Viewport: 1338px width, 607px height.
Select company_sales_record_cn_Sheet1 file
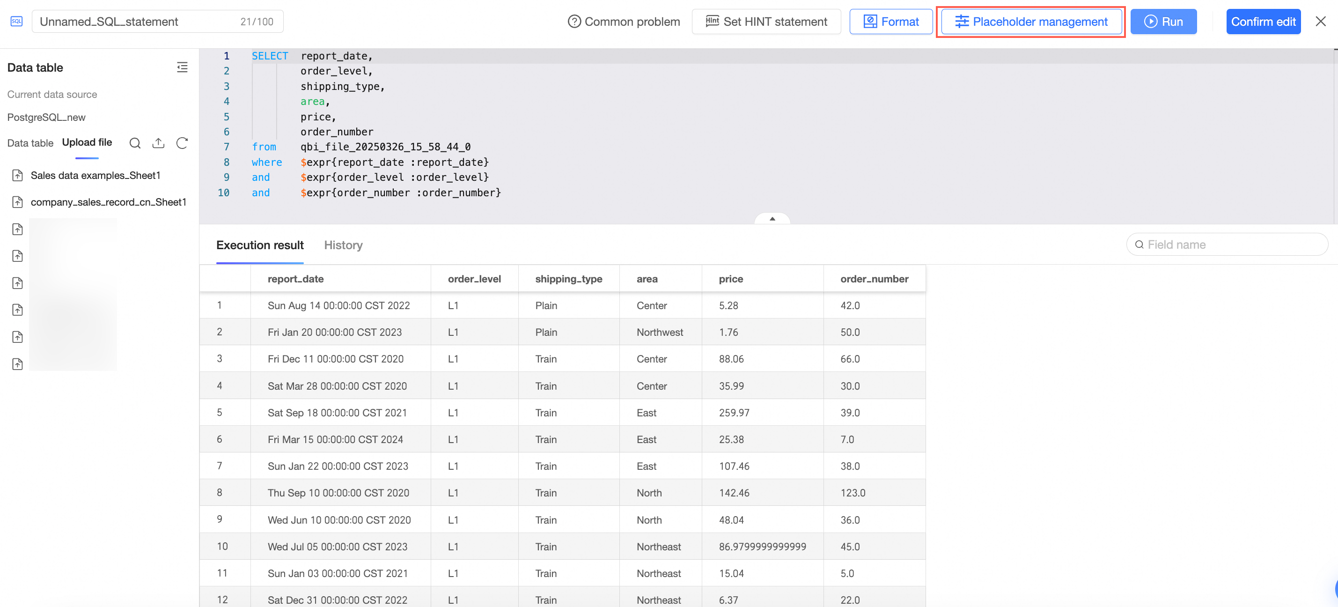pyautogui.click(x=109, y=202)
